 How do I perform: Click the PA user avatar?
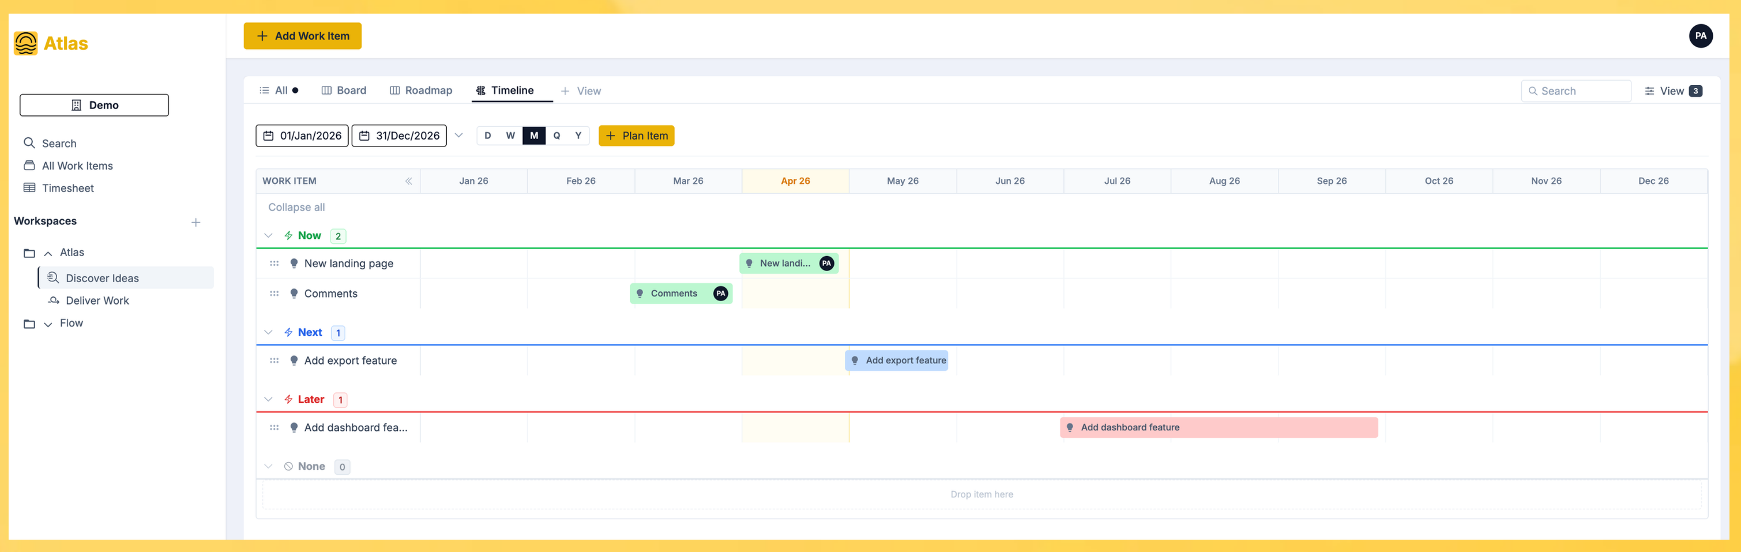coord(1700,36)
